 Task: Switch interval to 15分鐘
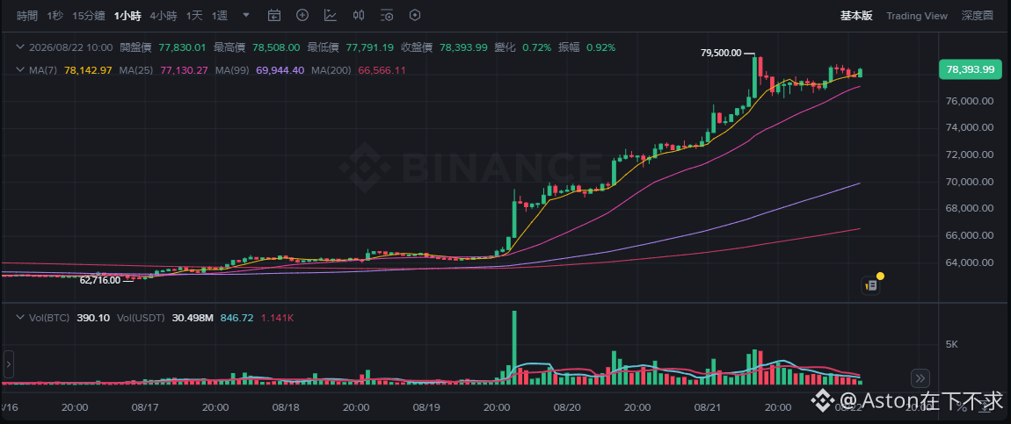pos(88,16)
